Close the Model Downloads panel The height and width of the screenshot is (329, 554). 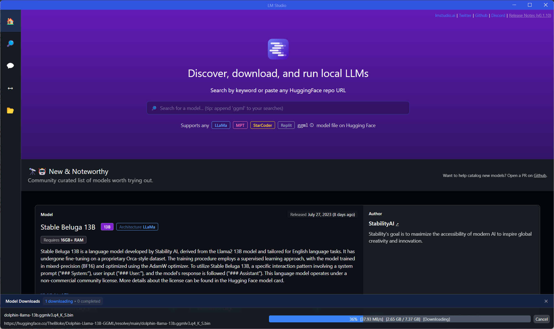pyautogui.click(x=546, y=301)
